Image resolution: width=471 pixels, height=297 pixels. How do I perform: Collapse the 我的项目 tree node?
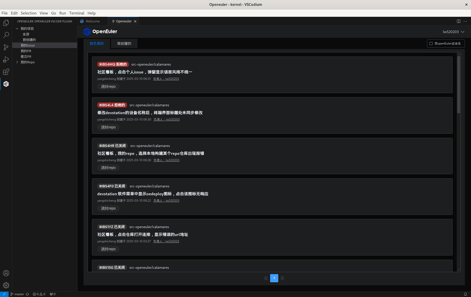coord(17,28)
